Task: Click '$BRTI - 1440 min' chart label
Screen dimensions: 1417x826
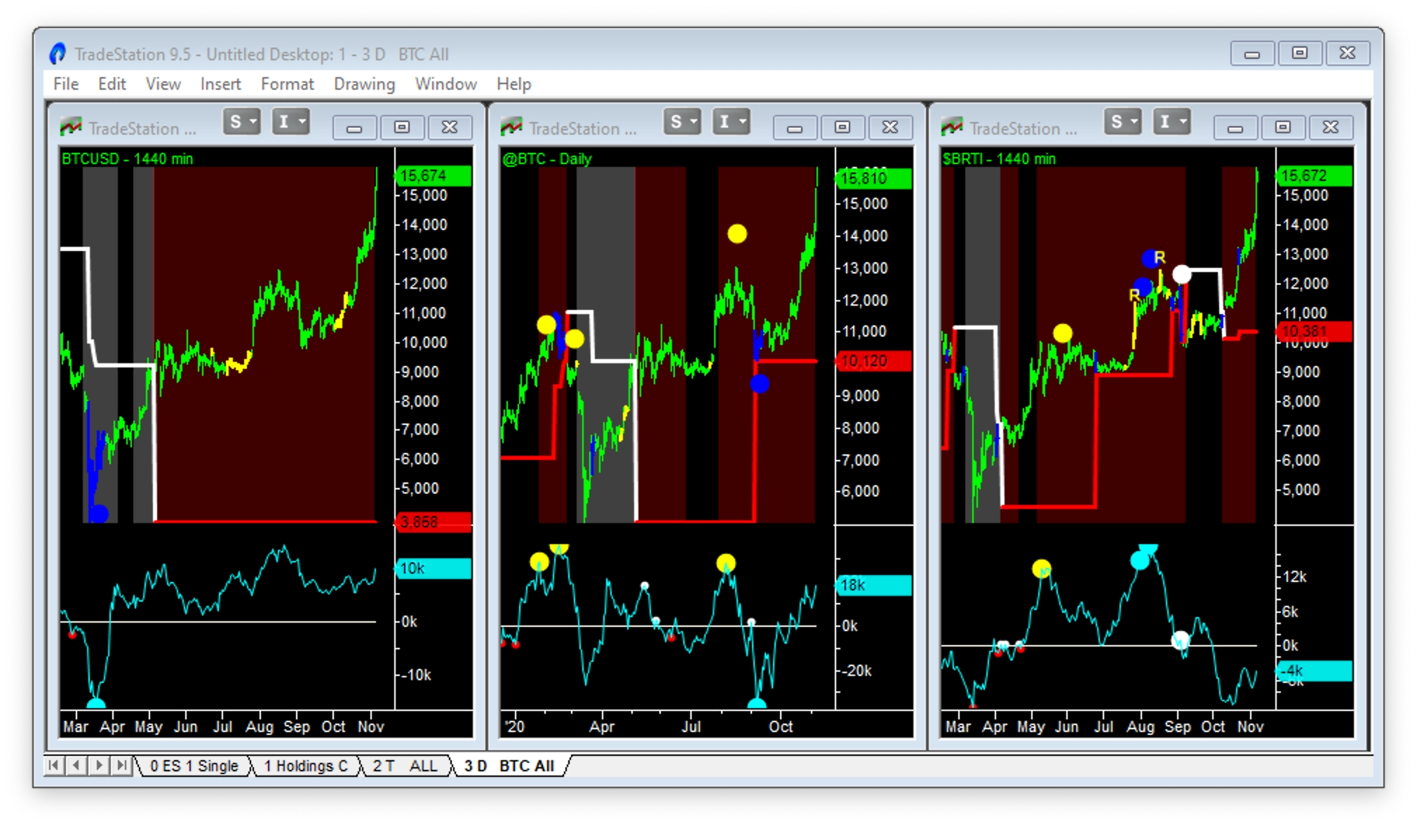Action: click(999, 159)
